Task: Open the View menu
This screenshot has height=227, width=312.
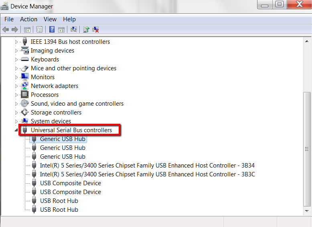Action: [50, 19]
